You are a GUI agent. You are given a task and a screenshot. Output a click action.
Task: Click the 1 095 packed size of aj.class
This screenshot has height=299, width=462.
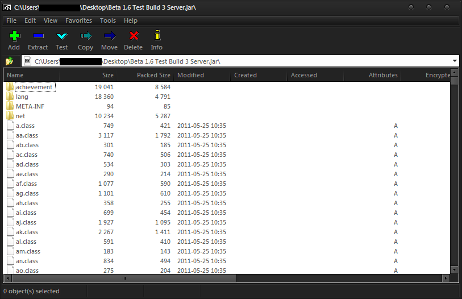pos(163,222)
